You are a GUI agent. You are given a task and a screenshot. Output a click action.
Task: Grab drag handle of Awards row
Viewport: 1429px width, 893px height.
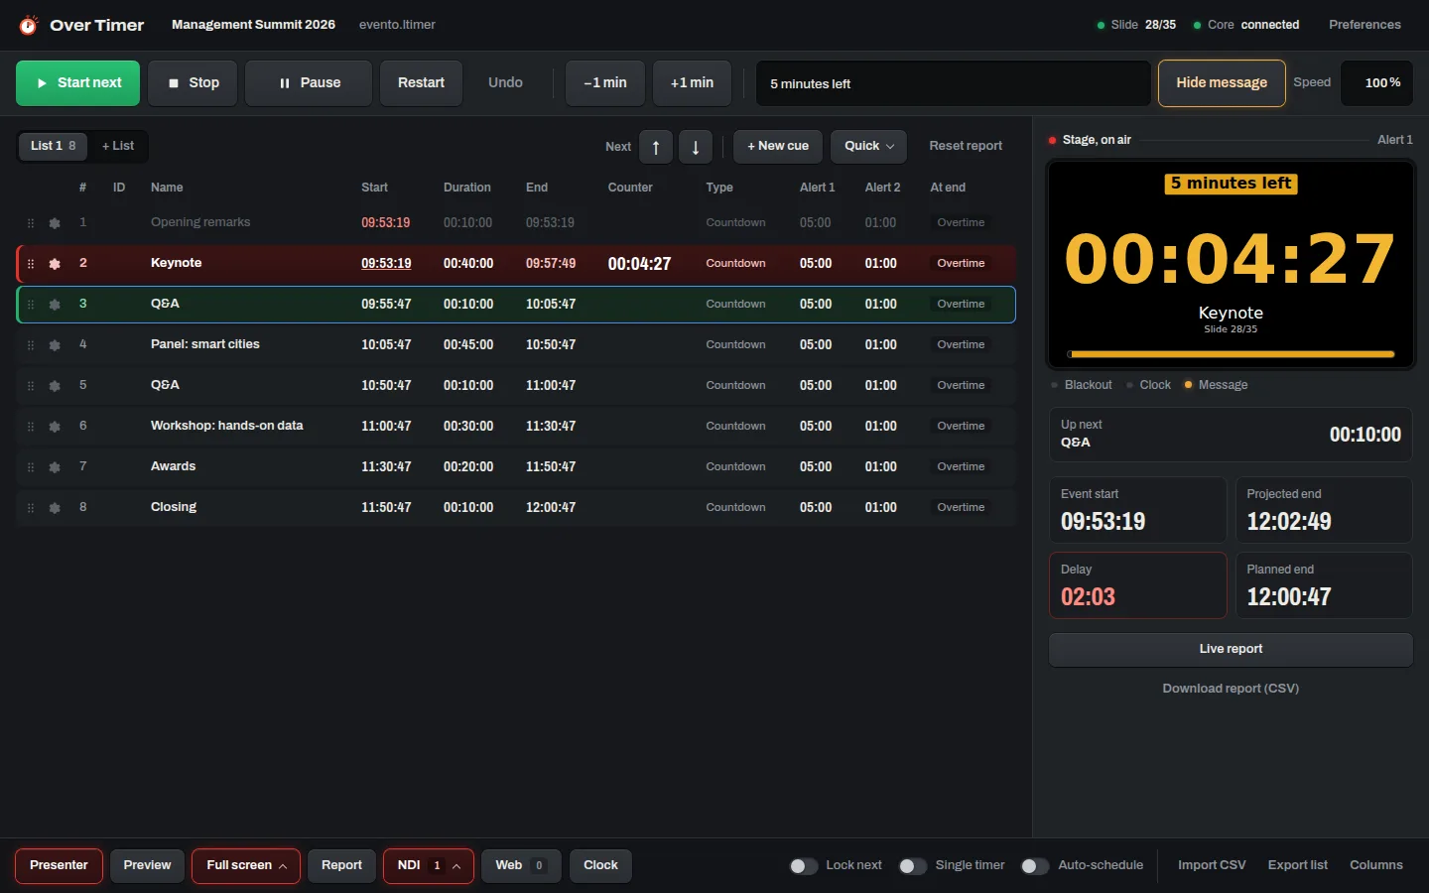[31, 467]
